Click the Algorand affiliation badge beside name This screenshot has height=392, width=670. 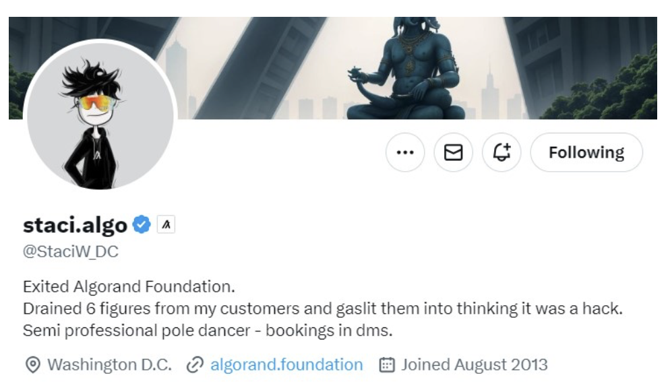click(x=166, y=225)
